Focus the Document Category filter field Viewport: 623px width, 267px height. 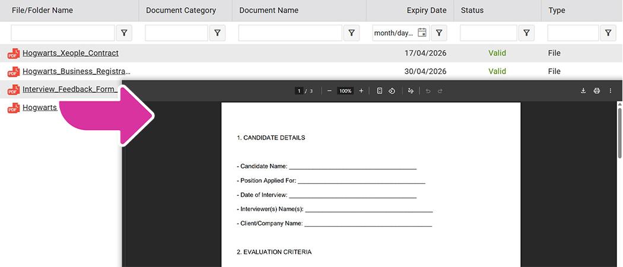(x=176, y=33)
